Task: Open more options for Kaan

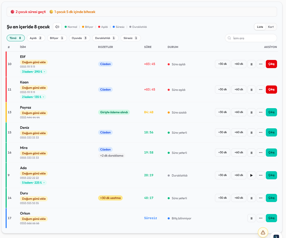Action: (x=261, y=90)
